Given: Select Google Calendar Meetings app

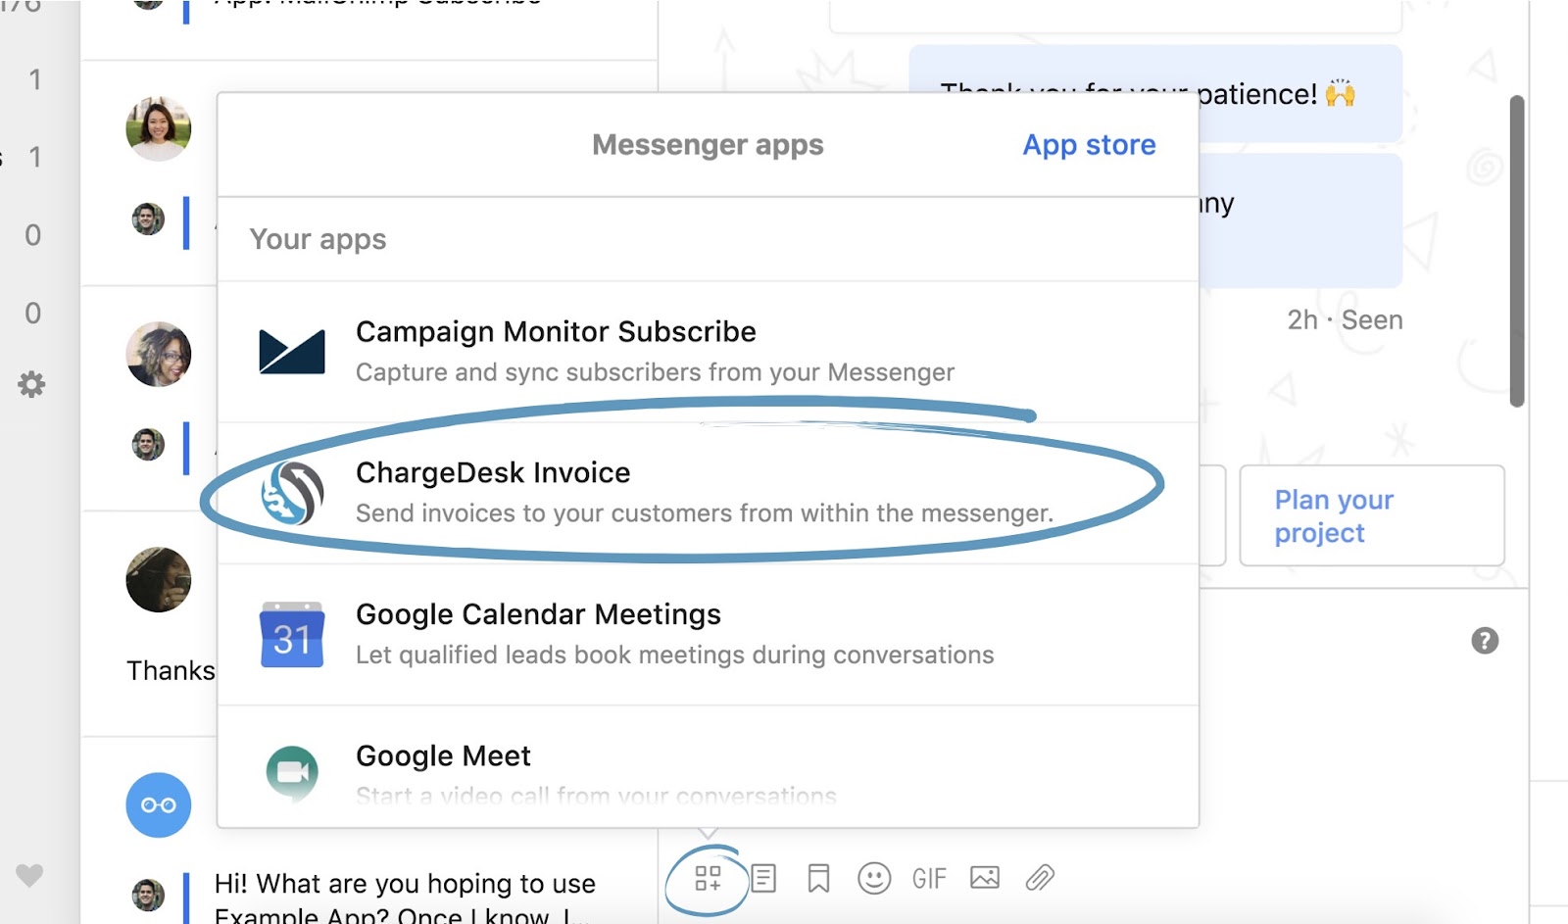Looking at the screenshot, I should (708, 635).
